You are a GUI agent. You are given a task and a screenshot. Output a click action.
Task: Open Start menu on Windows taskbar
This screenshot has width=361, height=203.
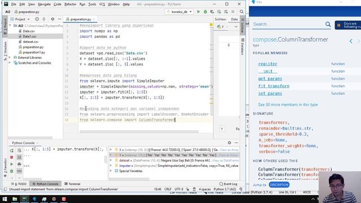point(5,199)
